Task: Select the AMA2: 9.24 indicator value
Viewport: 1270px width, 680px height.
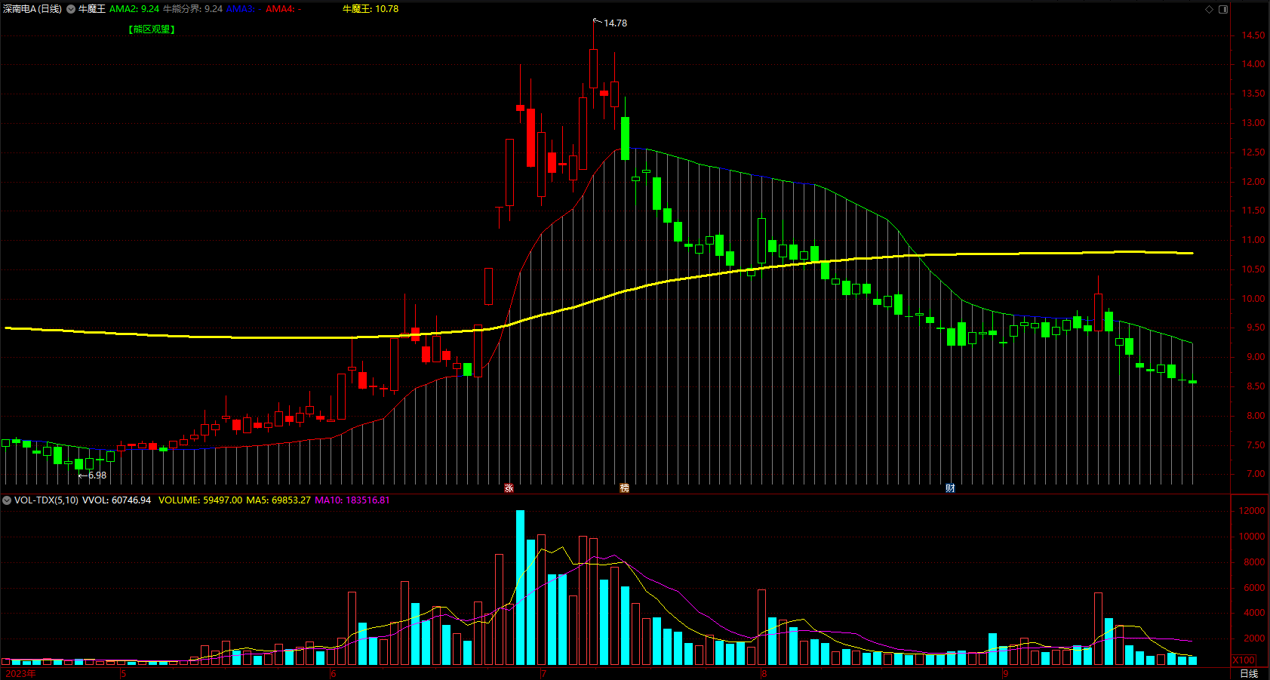Action: pyautogui.click(x=134, y=9)
